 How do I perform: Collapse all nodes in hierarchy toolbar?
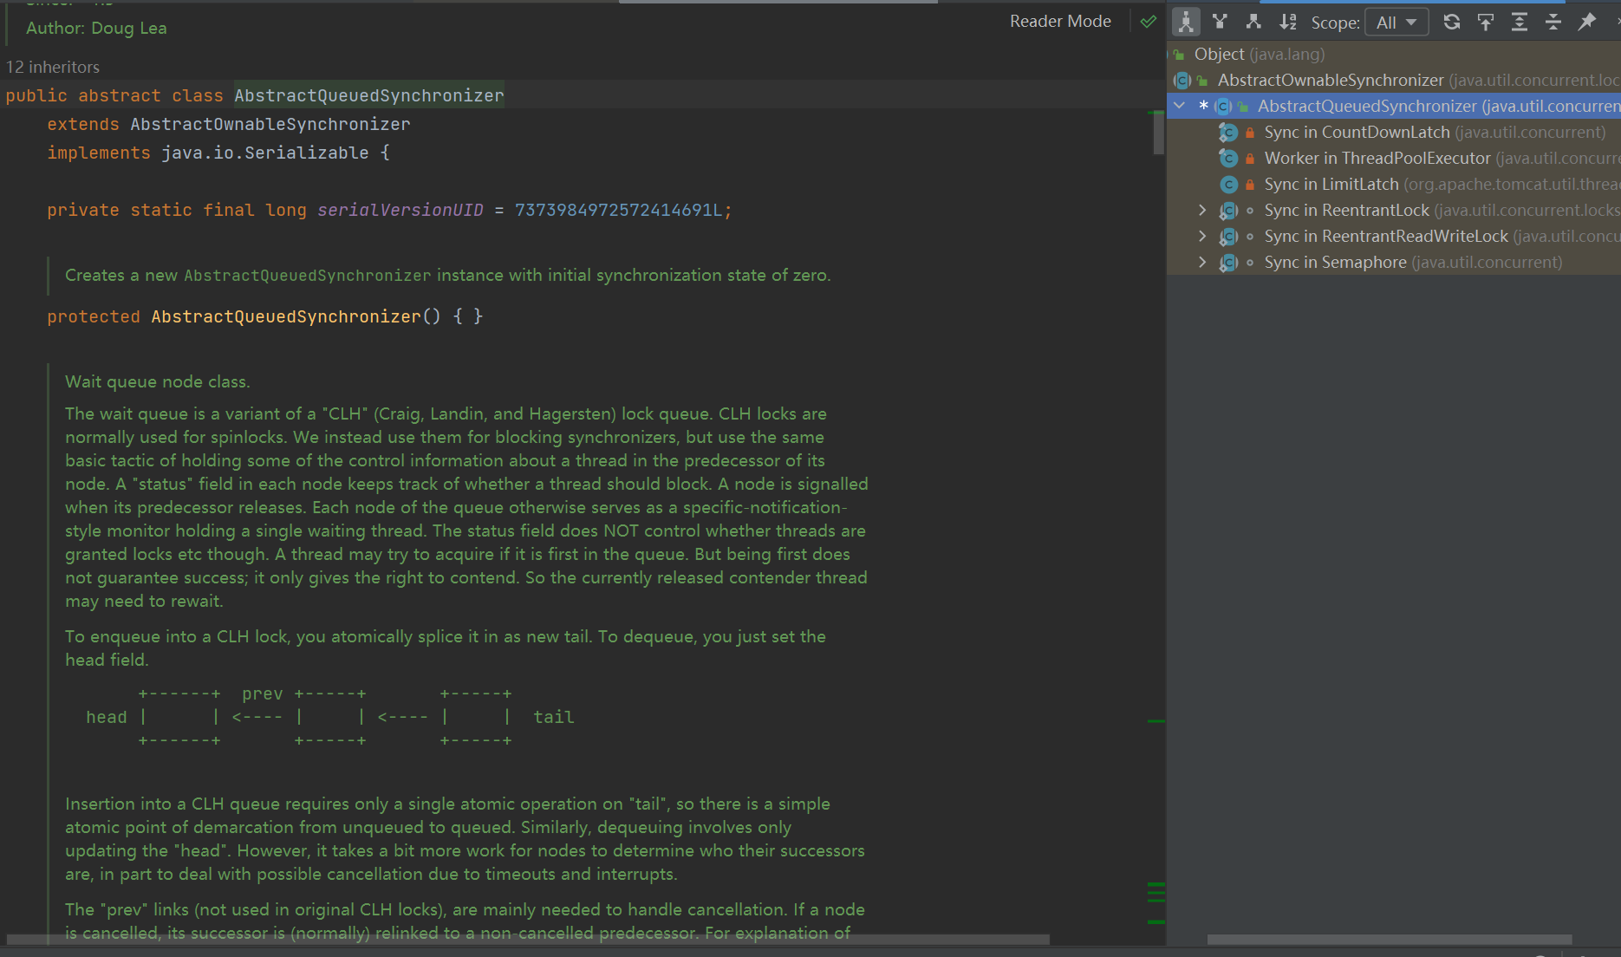click(x=1553, y=22)
